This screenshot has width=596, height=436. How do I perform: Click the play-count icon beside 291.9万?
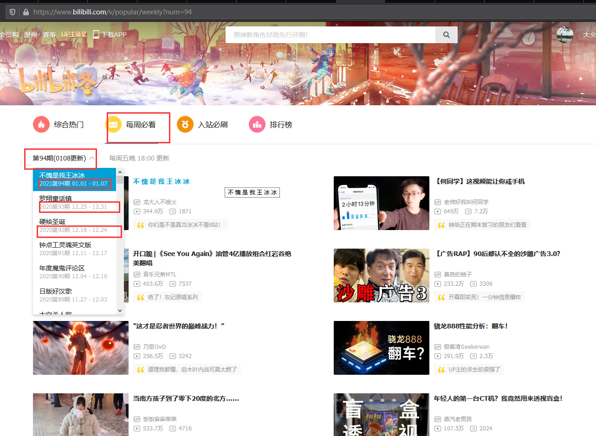click(438, 356)
